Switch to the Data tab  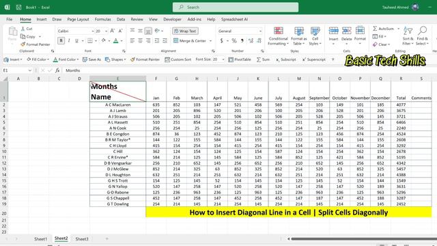(121, 19)
